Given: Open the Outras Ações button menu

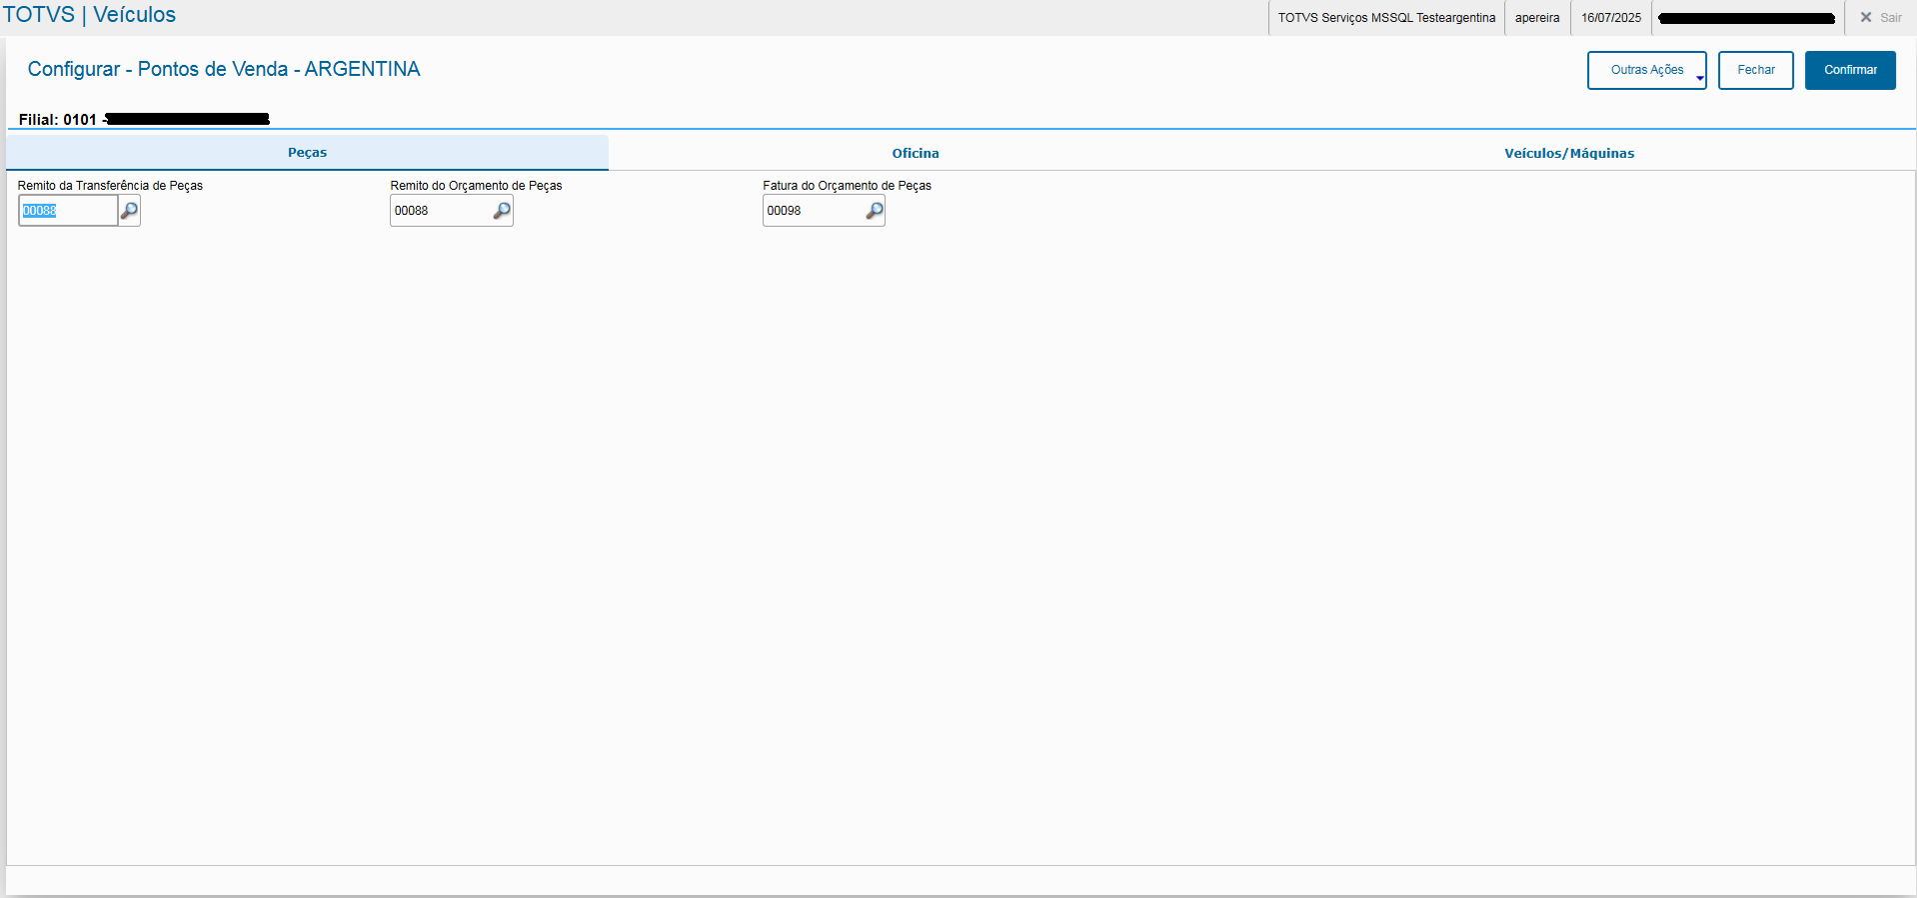Looking at the screenshot, I should coord(1646,70).
